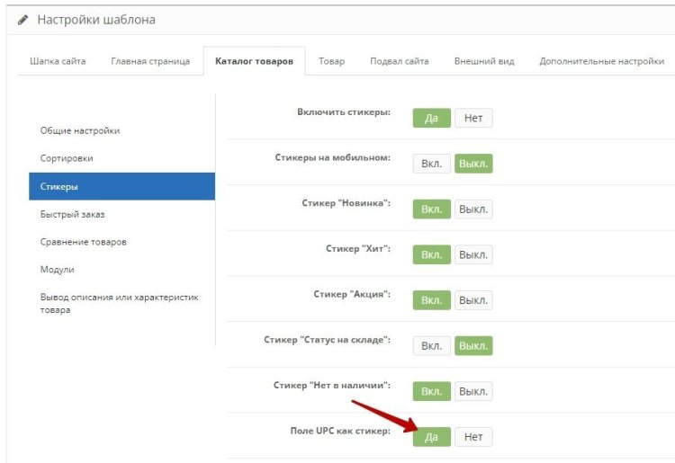
Task: Select Быстрый заказ sidebar item
Action: click(x=73, y=214)
